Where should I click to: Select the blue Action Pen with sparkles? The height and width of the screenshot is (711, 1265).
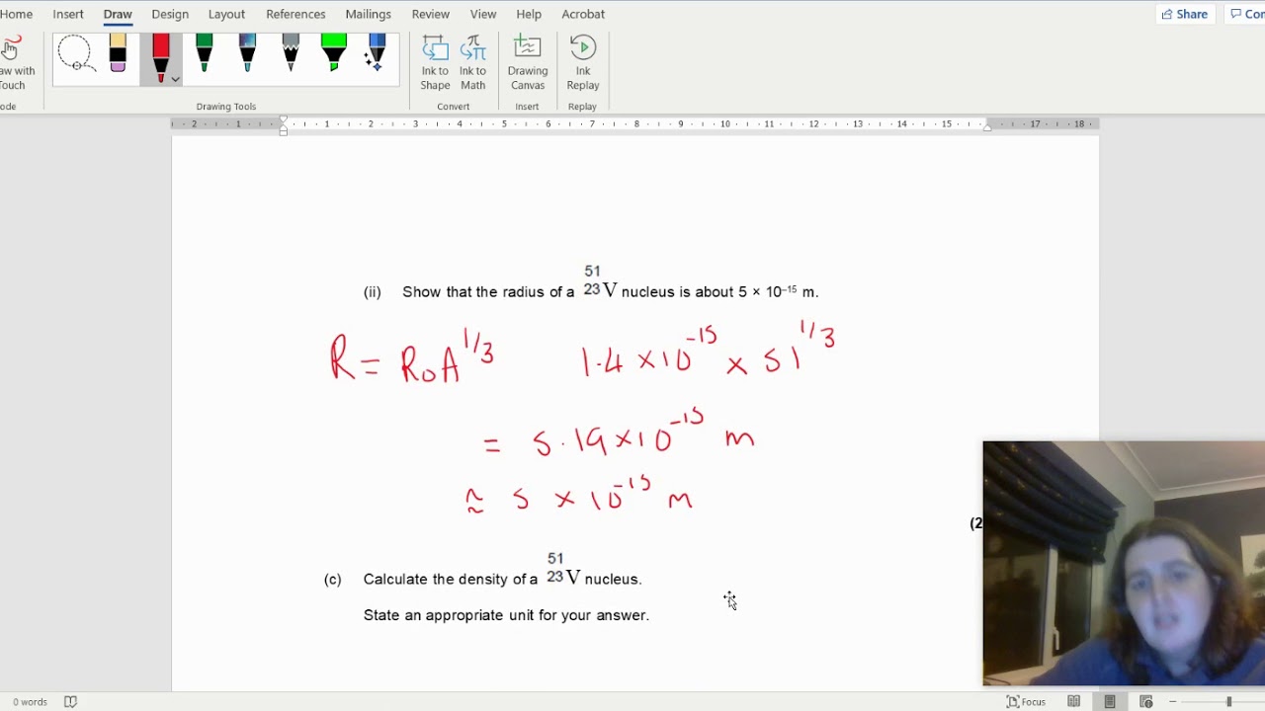click(x=376, y=53)
